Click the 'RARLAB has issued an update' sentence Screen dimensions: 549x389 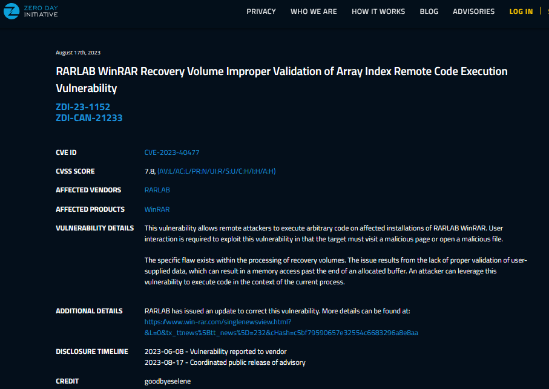(277, 311)
